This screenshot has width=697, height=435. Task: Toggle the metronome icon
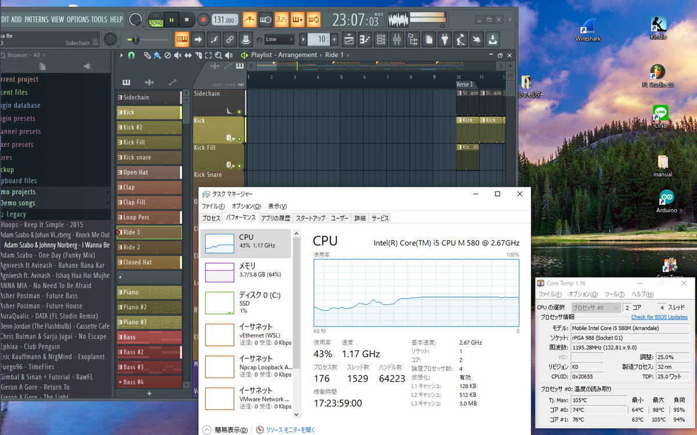[250, 20]
